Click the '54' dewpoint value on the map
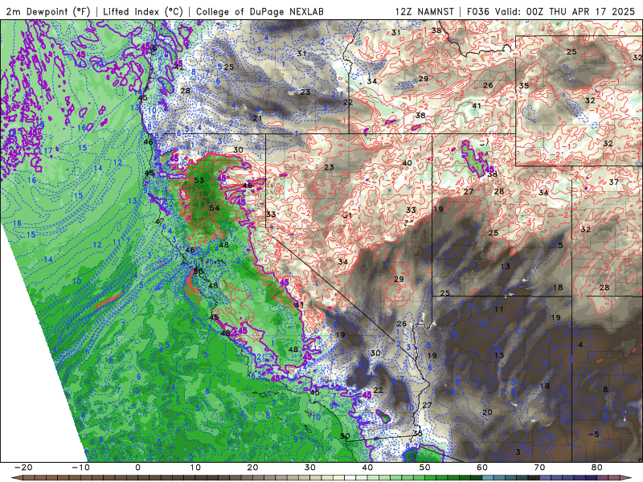This screenshot has width=643, height=482. [x=215, y=208]
